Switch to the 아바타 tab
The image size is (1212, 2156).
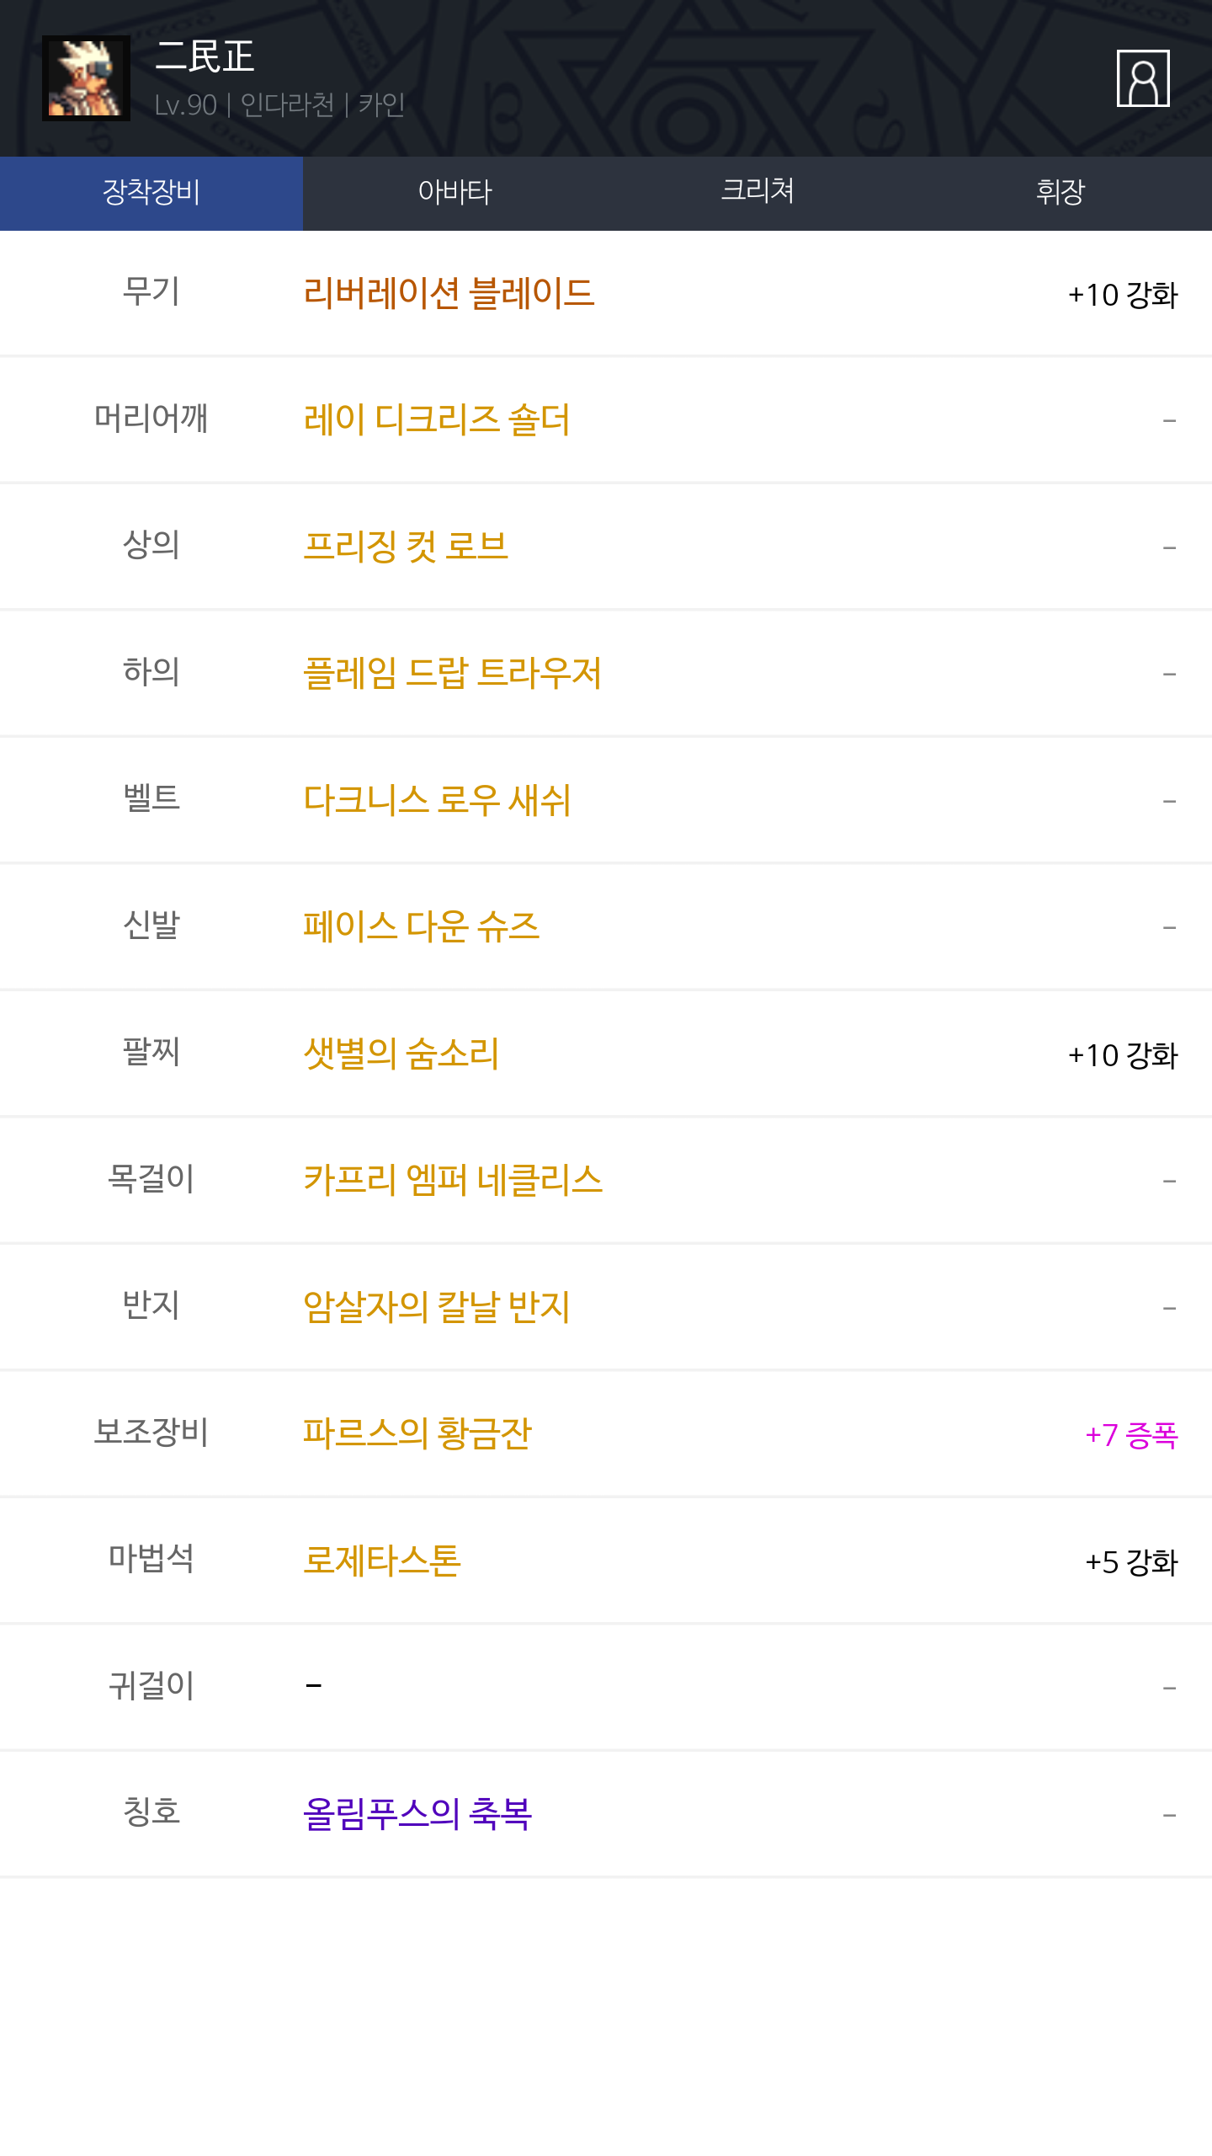click(454, 193)
